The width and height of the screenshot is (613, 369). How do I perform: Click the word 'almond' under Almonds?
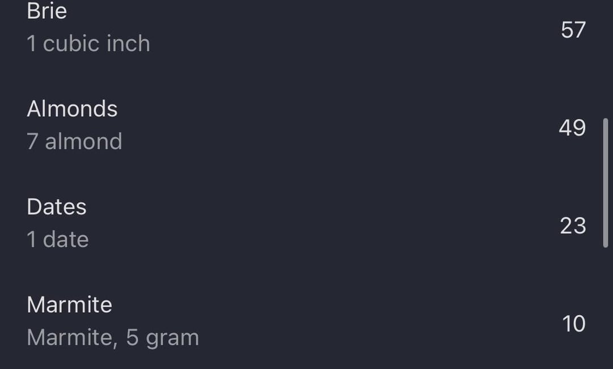83,141
